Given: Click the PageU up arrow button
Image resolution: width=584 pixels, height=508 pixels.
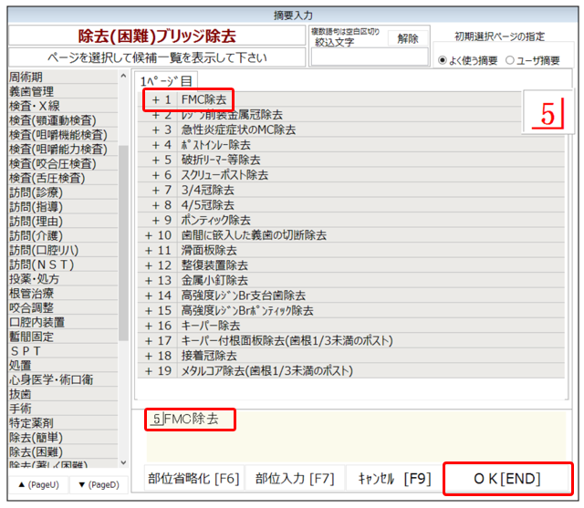Looking at the screenshot, I should (x=34, y=484).
